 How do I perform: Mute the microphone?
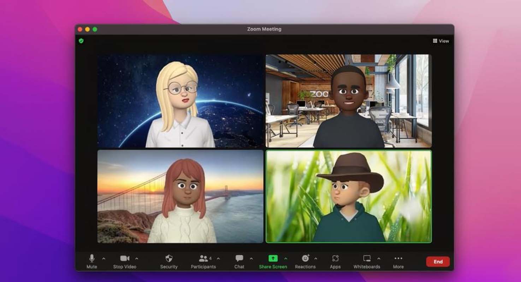(x=92, y=261)
